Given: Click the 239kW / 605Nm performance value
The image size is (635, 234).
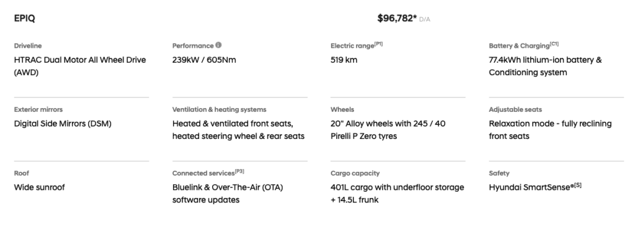Looking at the screenshot, I should coord(204,60).
